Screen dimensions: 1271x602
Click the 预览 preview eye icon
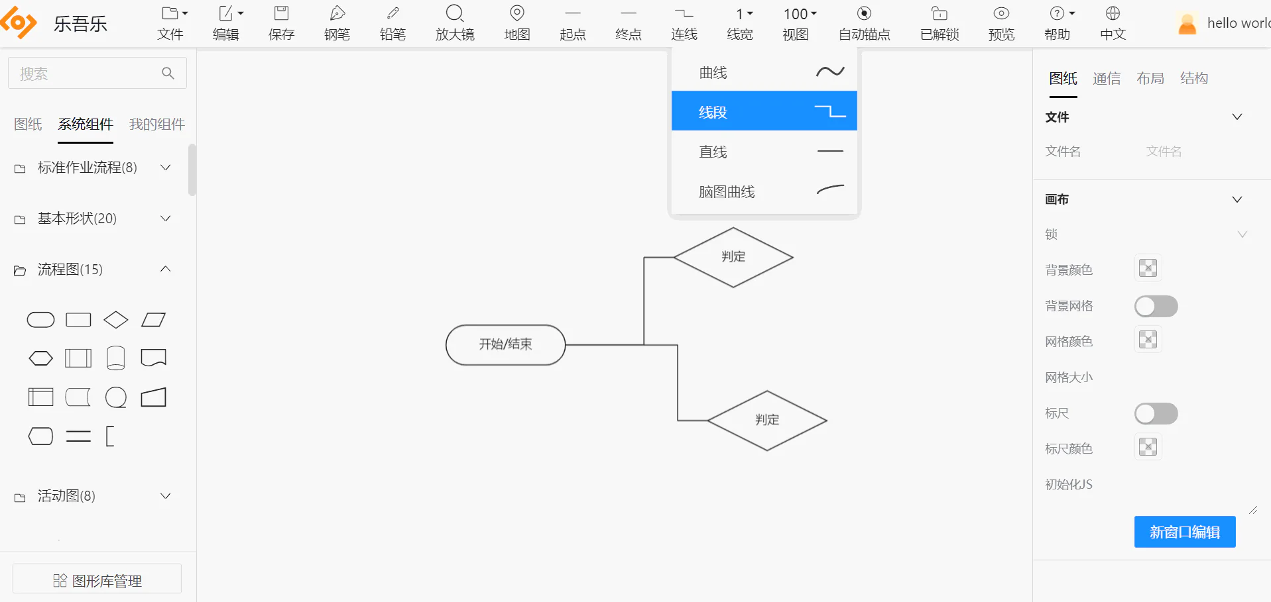tap(1001, 13)
